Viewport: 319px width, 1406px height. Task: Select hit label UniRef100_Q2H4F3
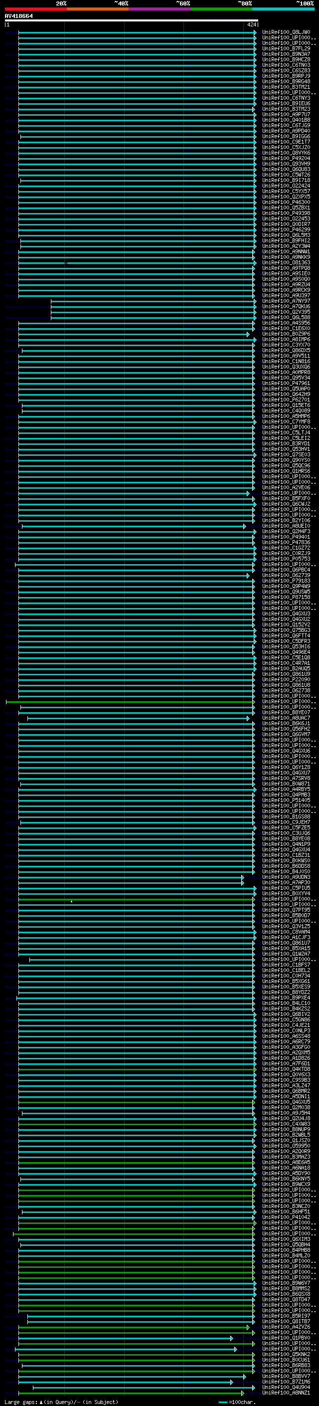[x=286, y=532]
